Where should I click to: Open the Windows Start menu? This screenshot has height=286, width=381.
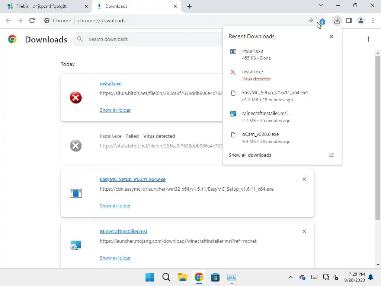[150, 277]
